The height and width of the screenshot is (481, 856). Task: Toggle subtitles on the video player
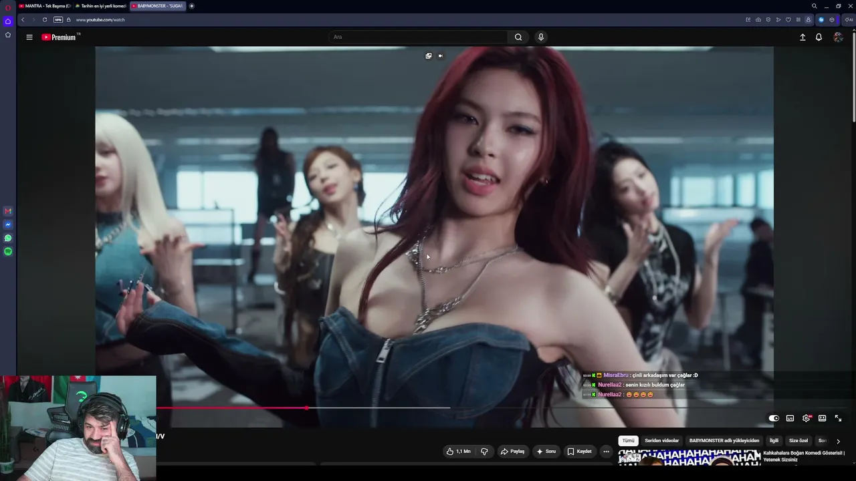[x=790, y=418]
